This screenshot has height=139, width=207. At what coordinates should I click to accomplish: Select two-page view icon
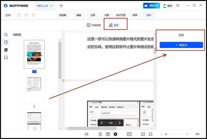108,134
